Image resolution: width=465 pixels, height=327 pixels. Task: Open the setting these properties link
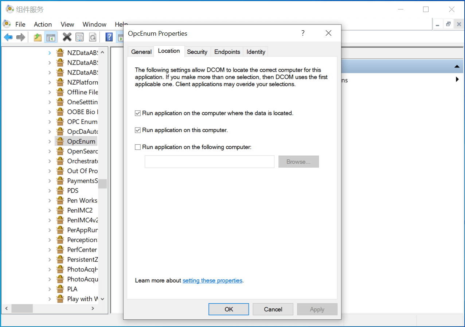(x=212, y=280)
